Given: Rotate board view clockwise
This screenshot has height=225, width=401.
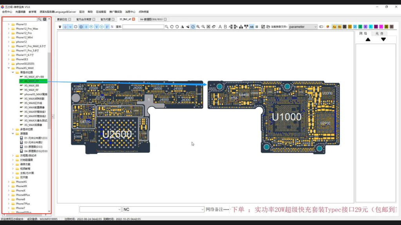Looking at the screenshot, I should 172,27.
